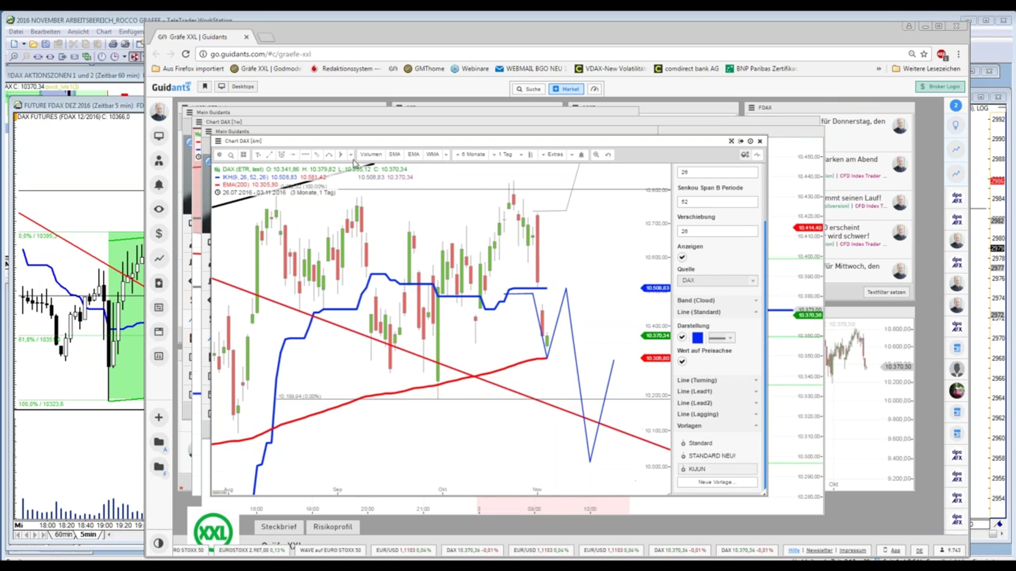Click the eye icon in Guidants sidebar

pos(159,209)
